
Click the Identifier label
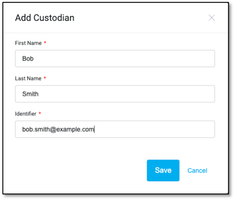click(x=26, y=114)
